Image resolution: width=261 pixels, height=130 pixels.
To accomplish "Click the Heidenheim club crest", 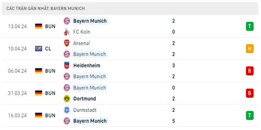I will (x=67, y=65).
